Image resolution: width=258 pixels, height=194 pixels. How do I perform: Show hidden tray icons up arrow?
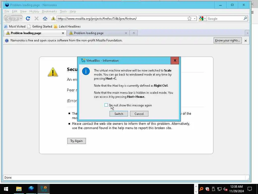click(x=196, y=186)
